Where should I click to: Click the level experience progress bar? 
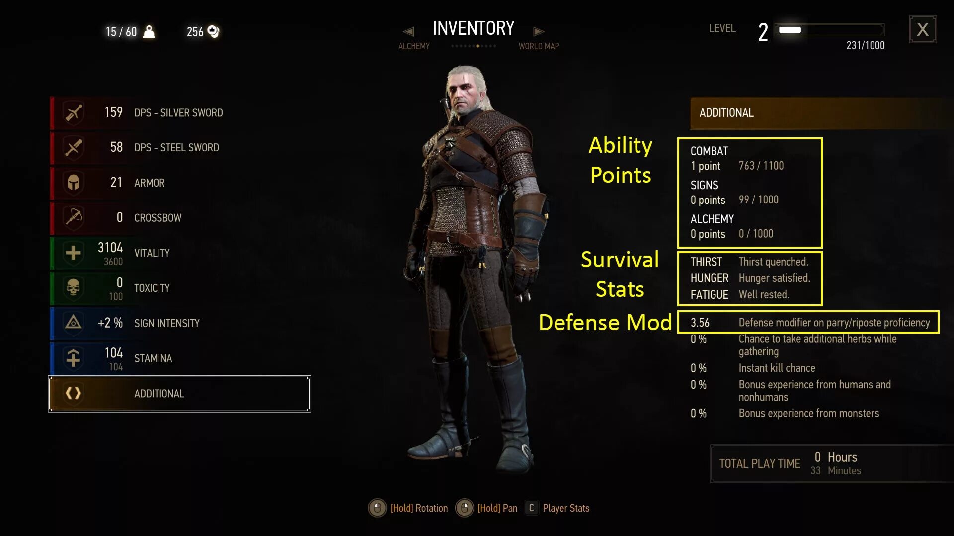829,30
